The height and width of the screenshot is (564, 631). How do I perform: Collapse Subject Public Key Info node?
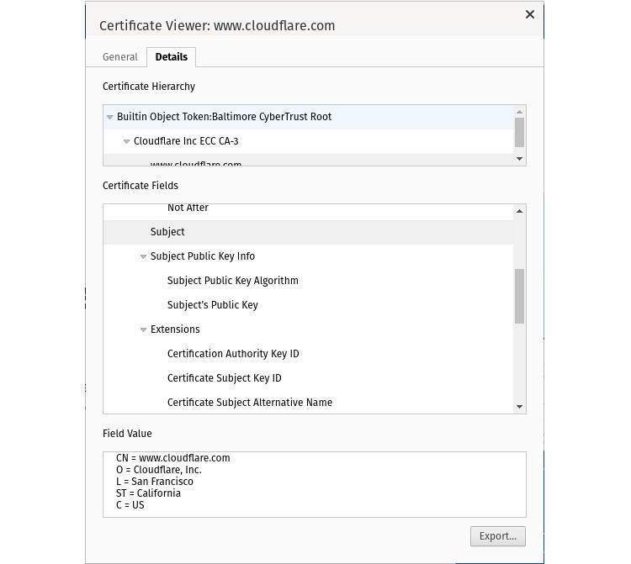tap(143, 256)
